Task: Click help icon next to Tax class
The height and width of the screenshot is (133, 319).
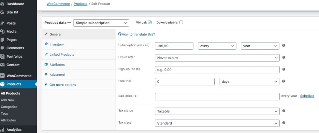Action: tap(283, 123)
